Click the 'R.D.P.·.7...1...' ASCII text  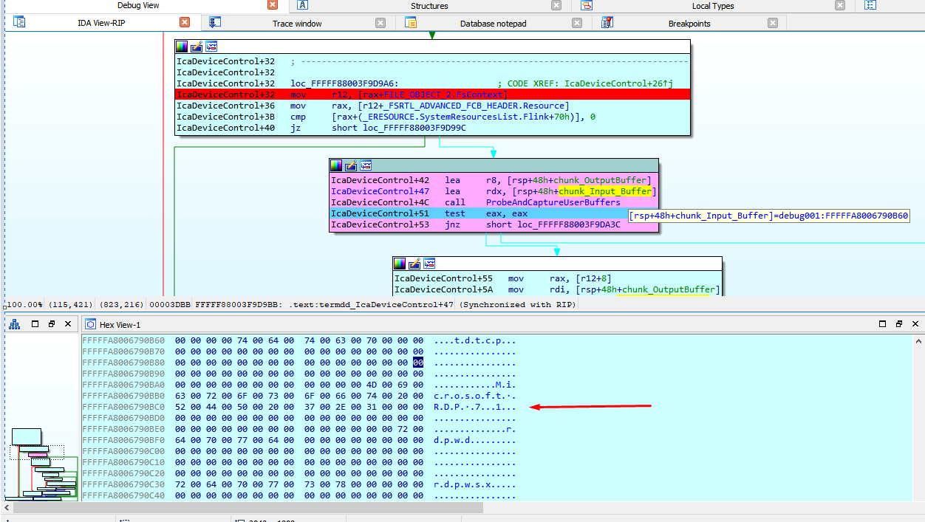tap(475, 407)
